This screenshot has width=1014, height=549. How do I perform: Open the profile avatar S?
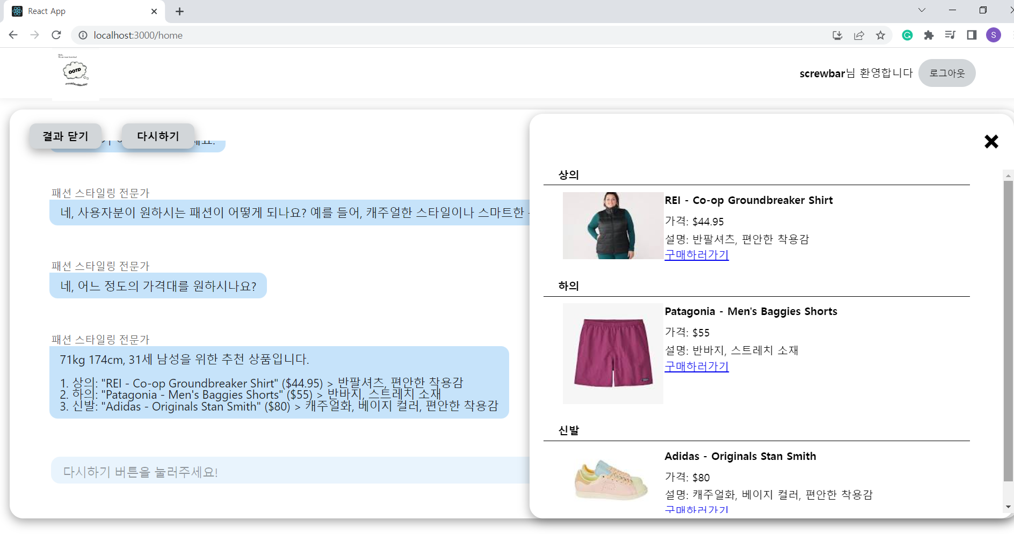pos(994,35)
